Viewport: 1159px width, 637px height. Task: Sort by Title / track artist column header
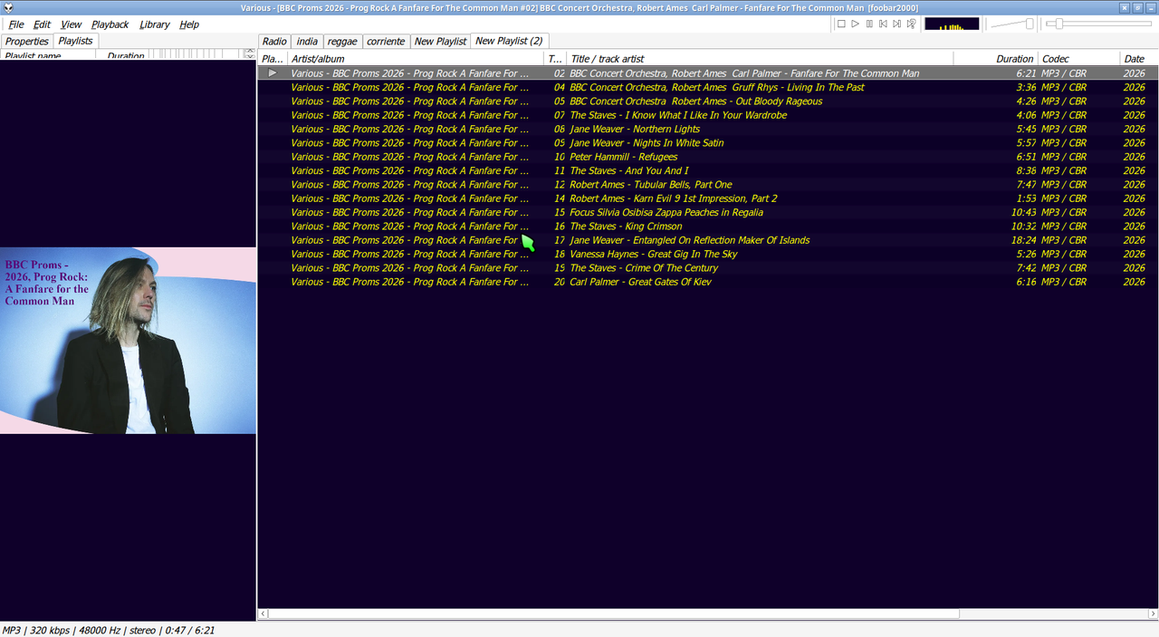click(760, 59)
